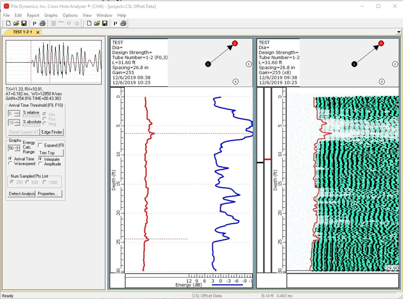Click the Defect Analysis button
The image size is (403, 299).
[22, 194]
